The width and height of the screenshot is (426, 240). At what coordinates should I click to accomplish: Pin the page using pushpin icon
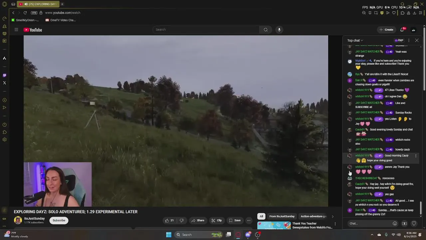(370, 13)
